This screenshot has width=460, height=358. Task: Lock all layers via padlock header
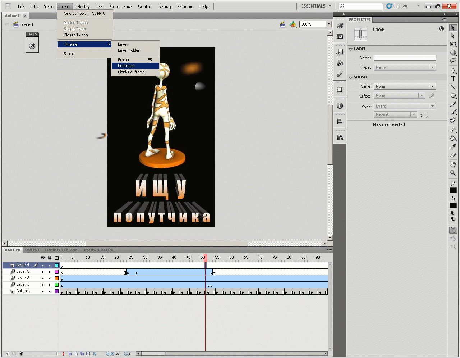[50, 258]
